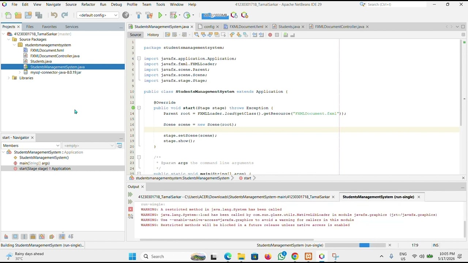Switch to the FXMLDocument.fxml editor tab
Screen dimensions: 468x263
pyautogui.click(x=246, y=27)
